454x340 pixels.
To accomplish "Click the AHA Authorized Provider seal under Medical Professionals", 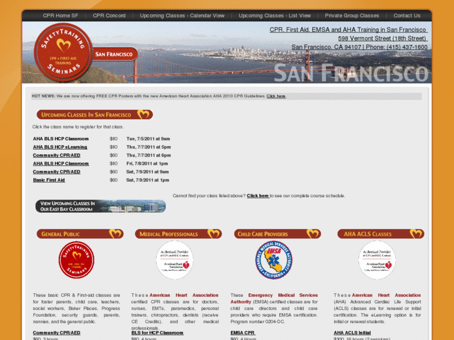I will (x=175, y=260).
